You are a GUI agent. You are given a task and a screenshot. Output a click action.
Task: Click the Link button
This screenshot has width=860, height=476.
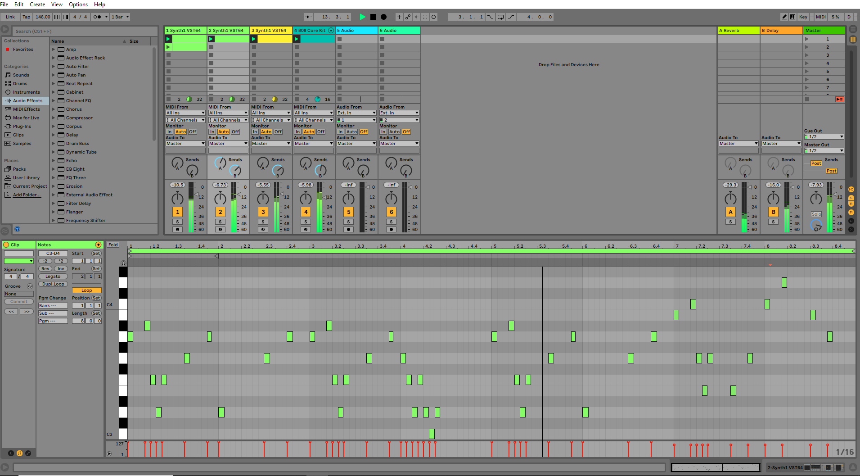click(10, 17)
